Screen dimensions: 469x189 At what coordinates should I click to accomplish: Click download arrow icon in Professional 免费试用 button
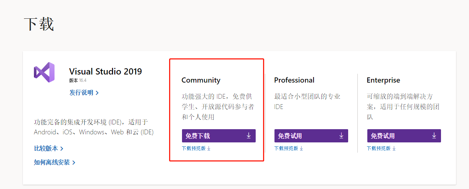341,136
